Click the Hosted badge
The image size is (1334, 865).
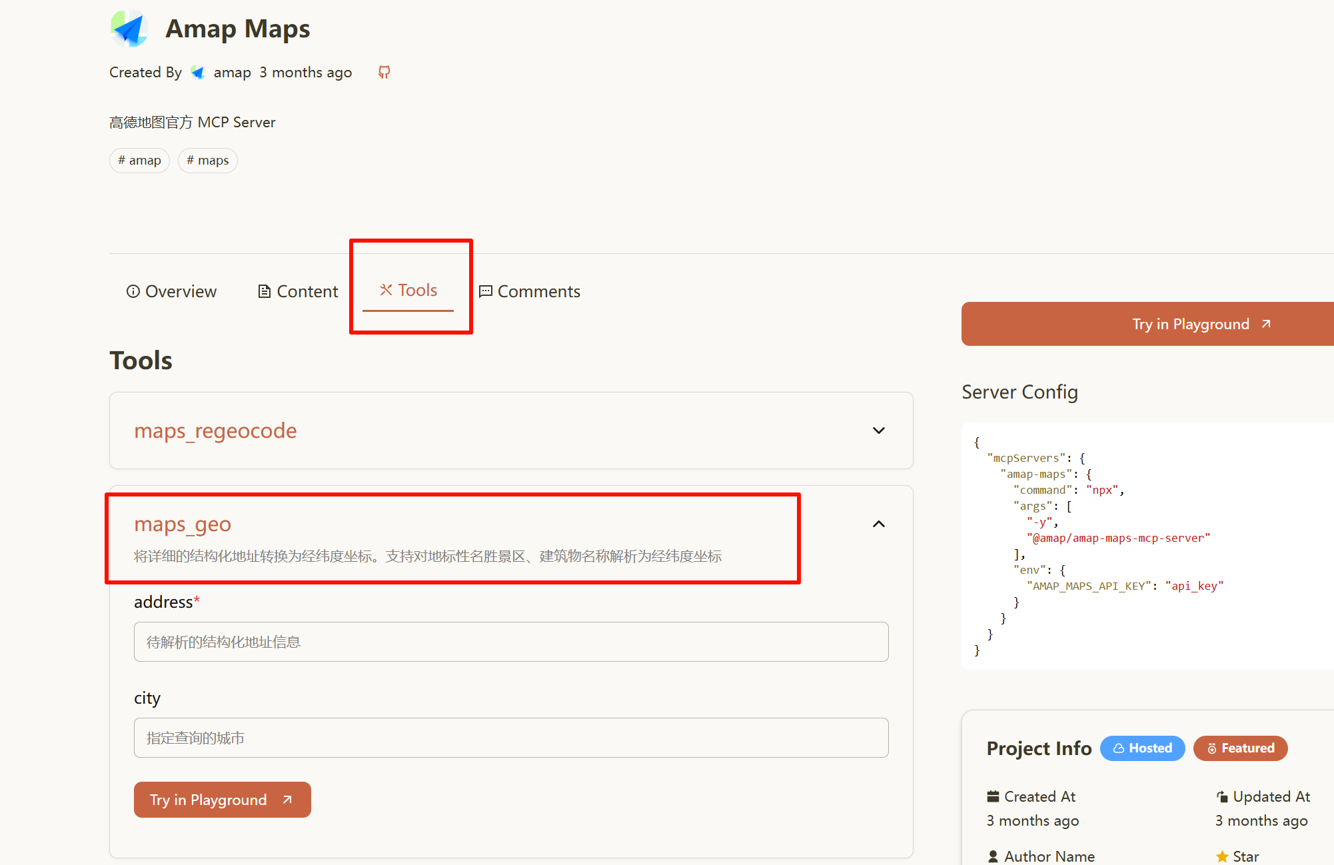coord(1143,748)
